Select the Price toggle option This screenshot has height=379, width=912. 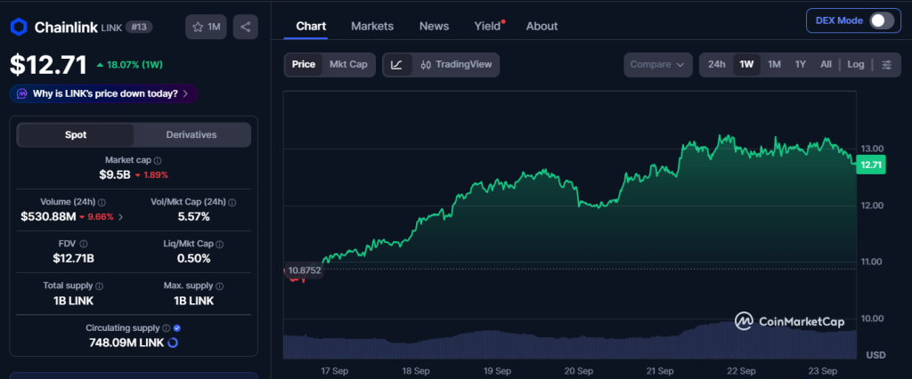[304, 65]
